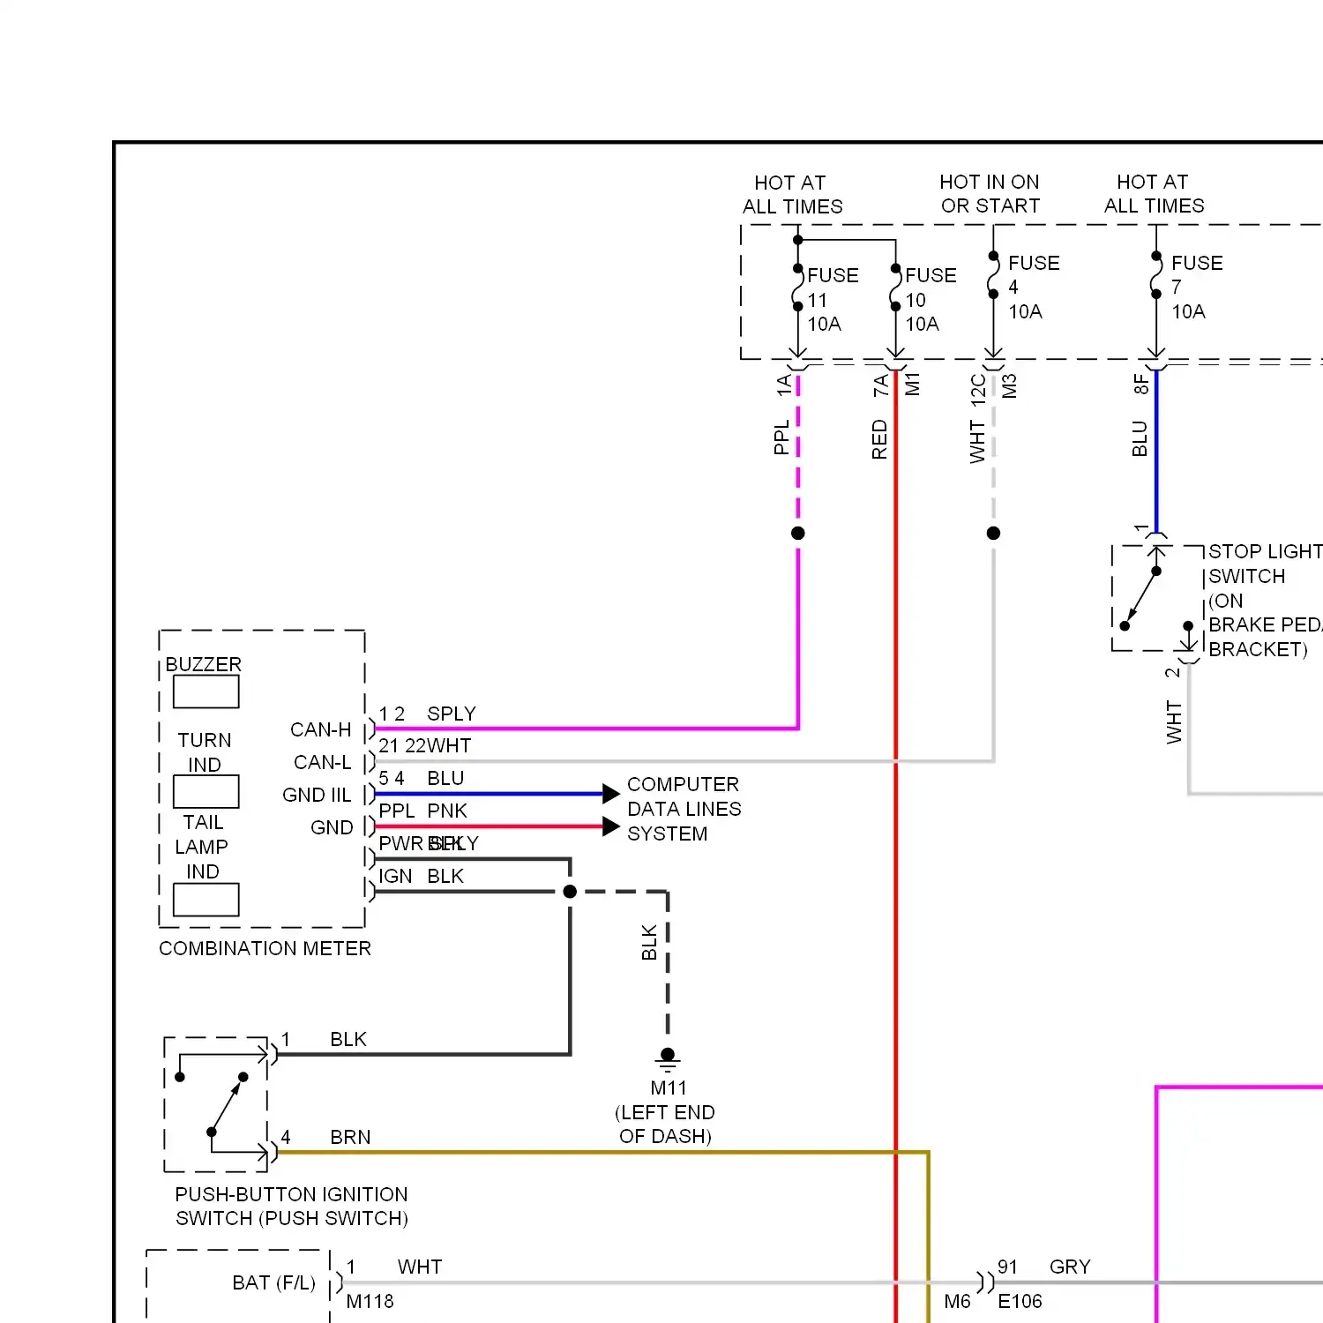Image resolution: width=1323 pixels, height=1323 pixels.
Task: Click the buzzer symbol box
Action: click(206, 691)
